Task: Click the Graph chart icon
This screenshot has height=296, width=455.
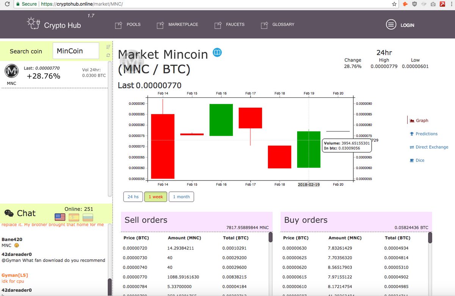Action: click(x=412, y=121)
